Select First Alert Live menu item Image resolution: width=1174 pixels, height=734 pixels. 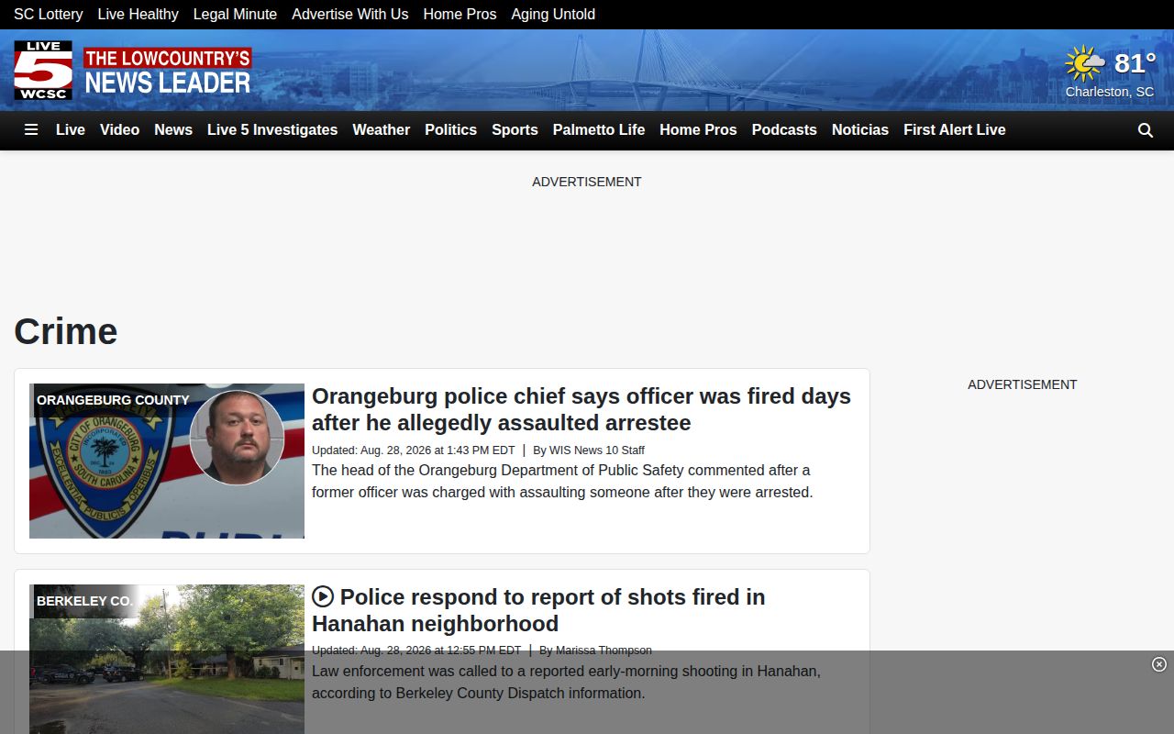(955, 130)
